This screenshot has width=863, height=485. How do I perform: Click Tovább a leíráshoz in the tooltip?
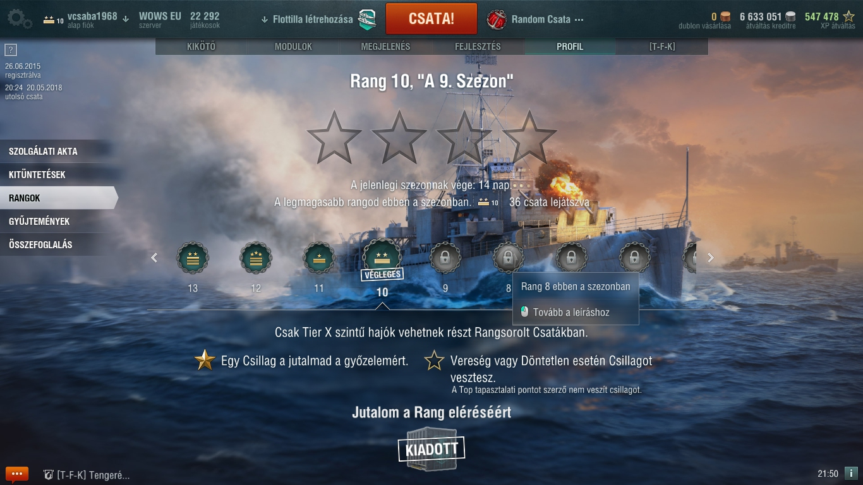tap(571, 312)
